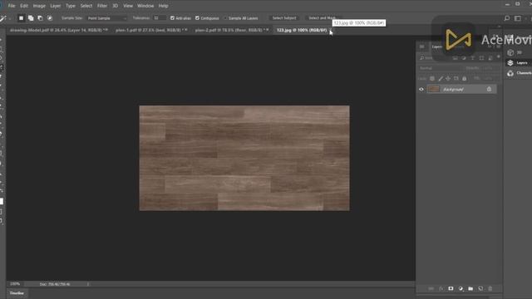
Task: Open the Filter menu
Action: pos(101,6)
